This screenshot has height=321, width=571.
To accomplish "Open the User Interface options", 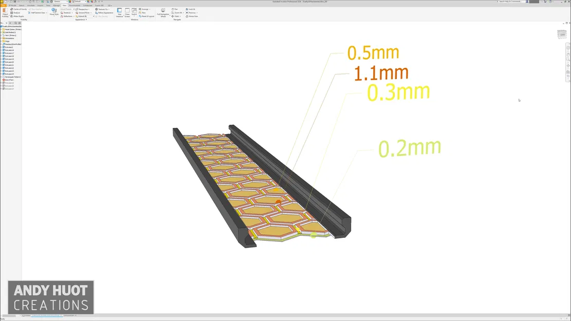I will (x=119, y=12).
